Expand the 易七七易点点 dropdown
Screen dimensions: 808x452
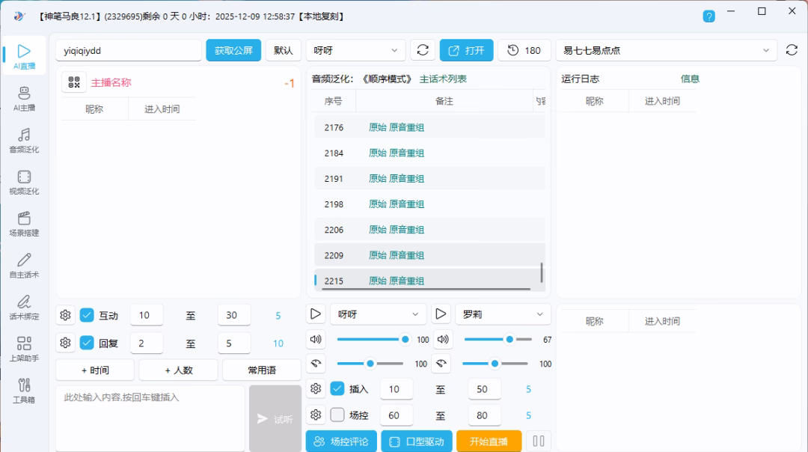pos(666,50)
